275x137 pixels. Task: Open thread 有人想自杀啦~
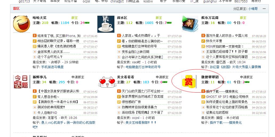click(x=48, y=97)
